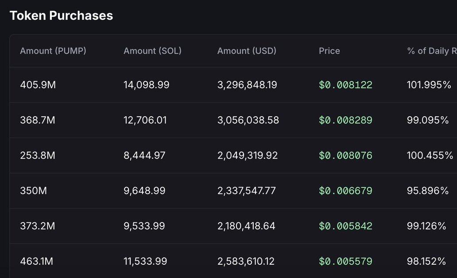Click the 3,296,848.19 USD amount cell
The image size is (457, 278).
click(x=247, y=85)
